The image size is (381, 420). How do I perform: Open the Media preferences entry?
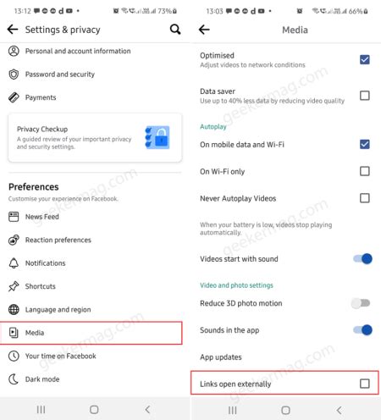click(91, 333)
